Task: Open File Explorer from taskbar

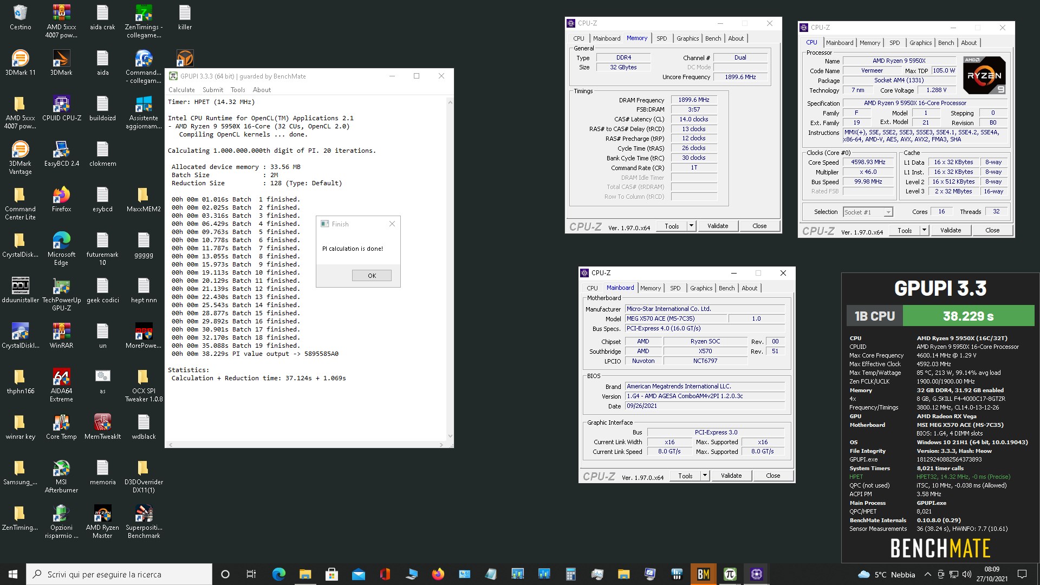Action: tap(305, 574)
